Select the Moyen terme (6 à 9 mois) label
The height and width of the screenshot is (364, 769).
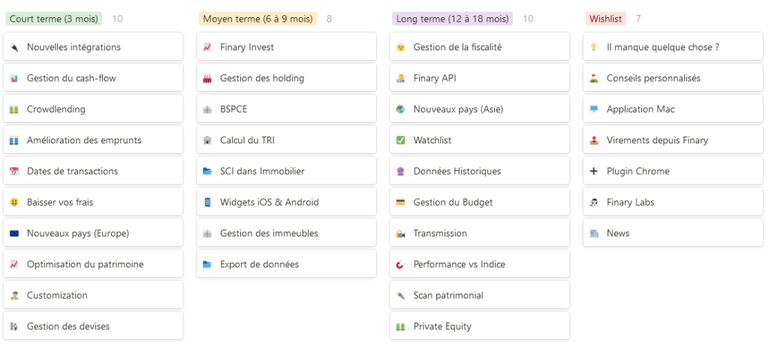tap(258, 19)
